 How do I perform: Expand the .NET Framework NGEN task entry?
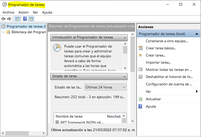coord(57,122)
